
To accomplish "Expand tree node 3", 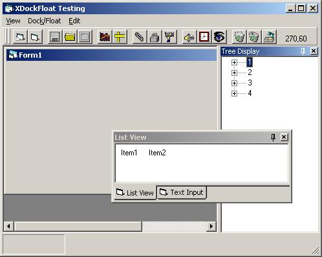I will [x=234, y=83].
